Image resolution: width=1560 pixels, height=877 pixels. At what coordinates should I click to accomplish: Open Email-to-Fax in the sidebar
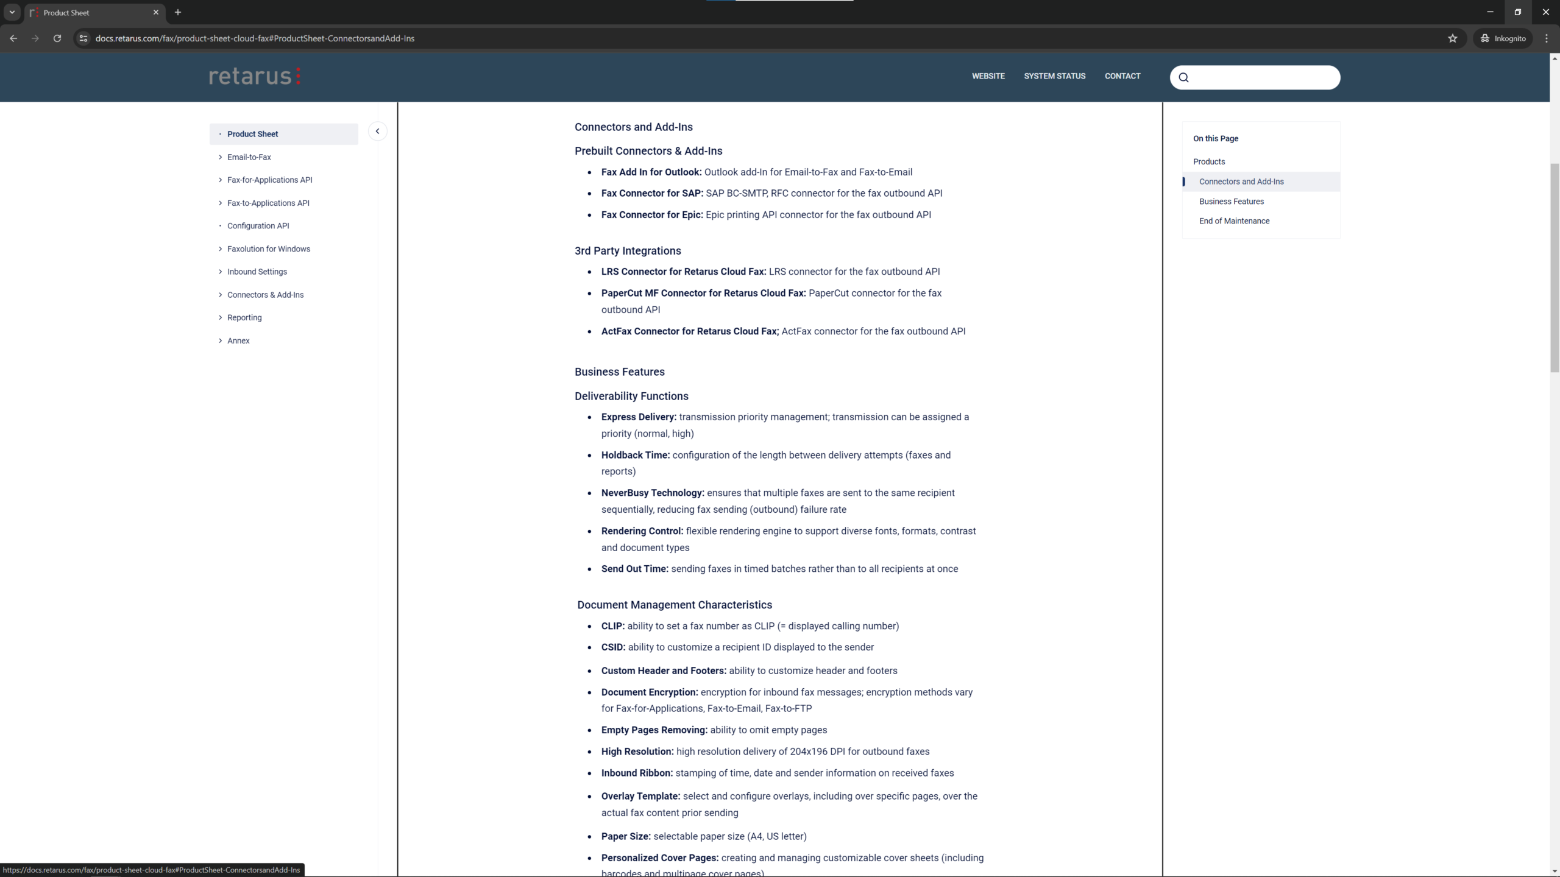[x=249, y=157]
